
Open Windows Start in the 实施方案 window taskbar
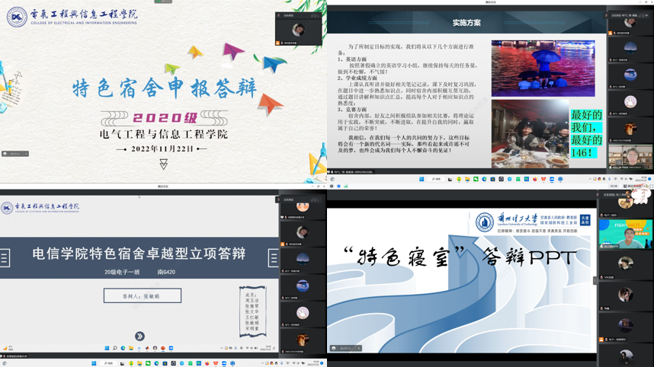(421, 179)
